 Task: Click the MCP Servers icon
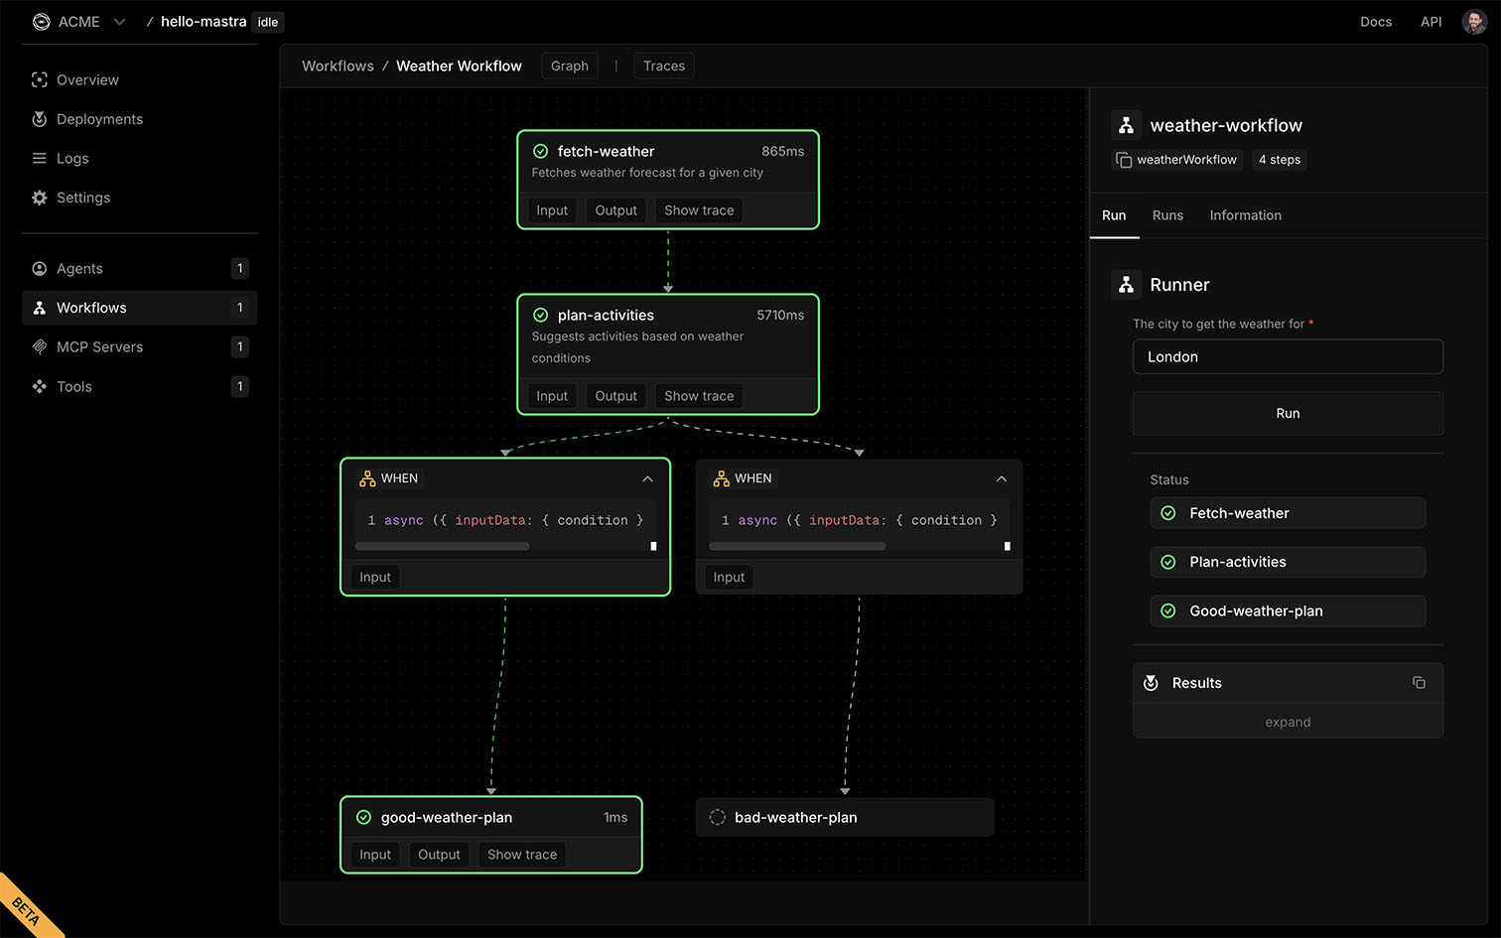click(x=40, y=347)
